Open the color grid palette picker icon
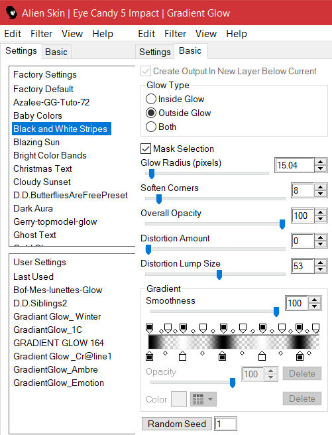This screenshot has height=435, width=332. [x=198, y=399]
